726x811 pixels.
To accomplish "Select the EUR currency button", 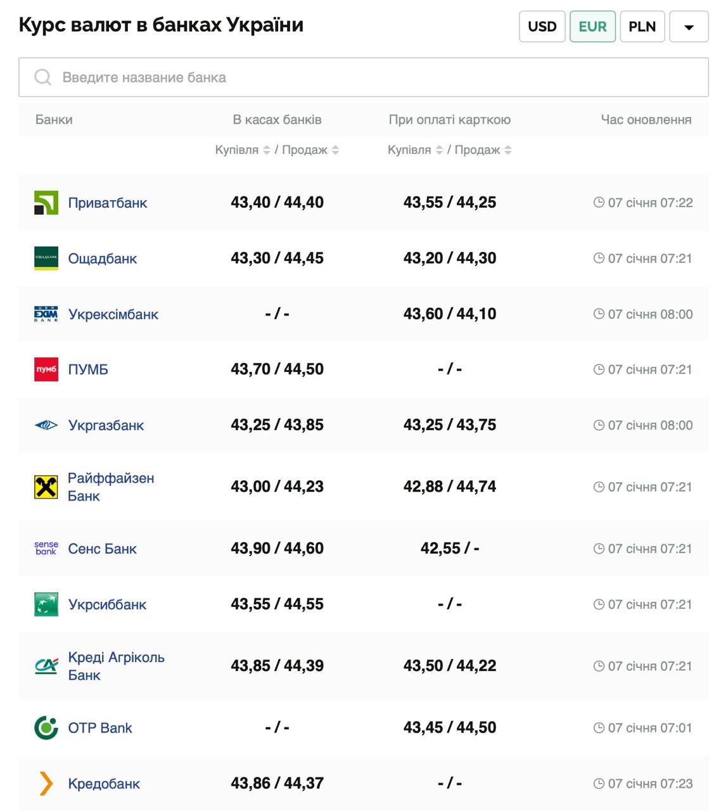I will [592, 27].
